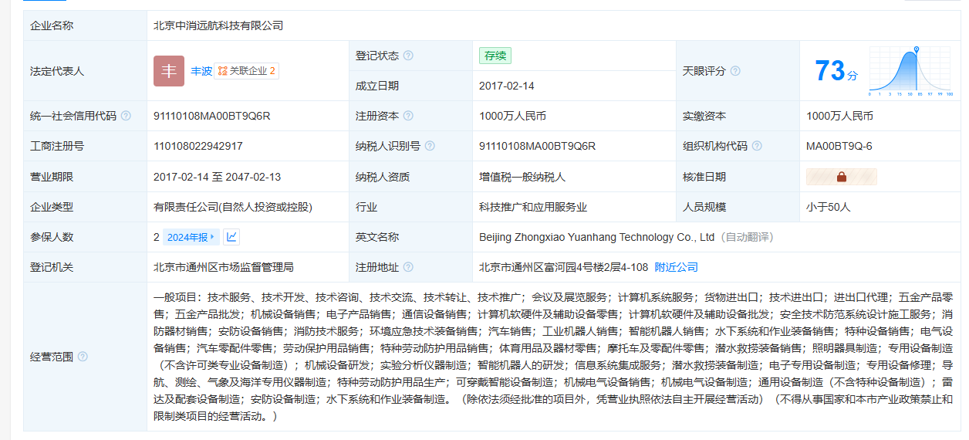Open the 附近公司 link
The width and height of the screenshot is (969, 440).
[x=676, y=267]
